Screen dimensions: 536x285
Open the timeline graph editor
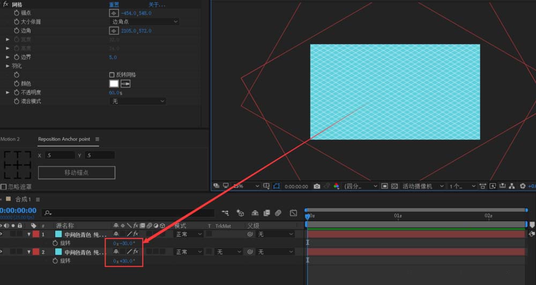(x=293, y=213)
